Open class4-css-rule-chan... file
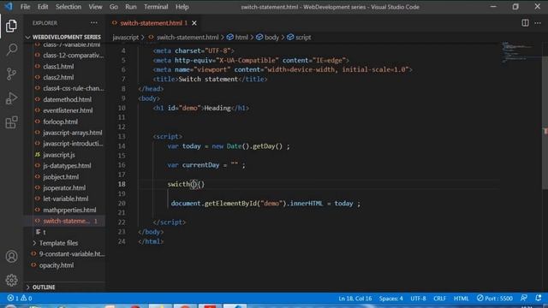Image resolution: width=548 pixels, height=308 pixels. (65, 88)
